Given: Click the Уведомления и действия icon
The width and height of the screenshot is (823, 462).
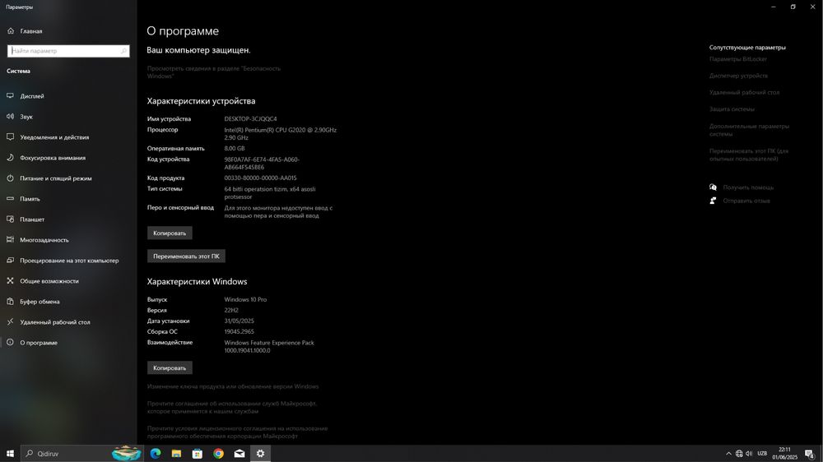Looking at the screenshot, I should pos(10,136).
